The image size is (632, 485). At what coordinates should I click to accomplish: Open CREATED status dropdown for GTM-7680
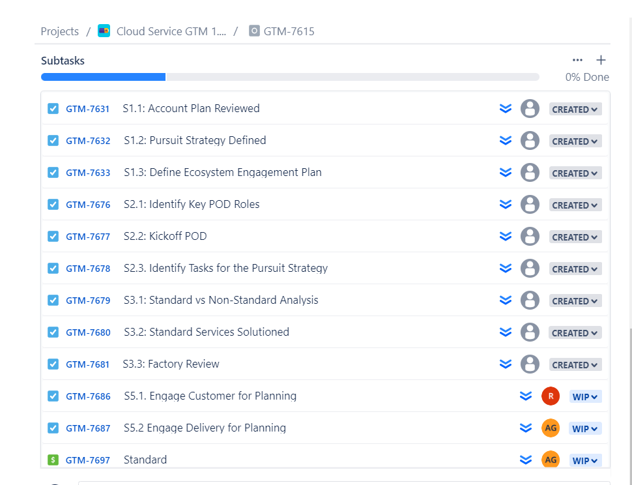pos(575,332)
